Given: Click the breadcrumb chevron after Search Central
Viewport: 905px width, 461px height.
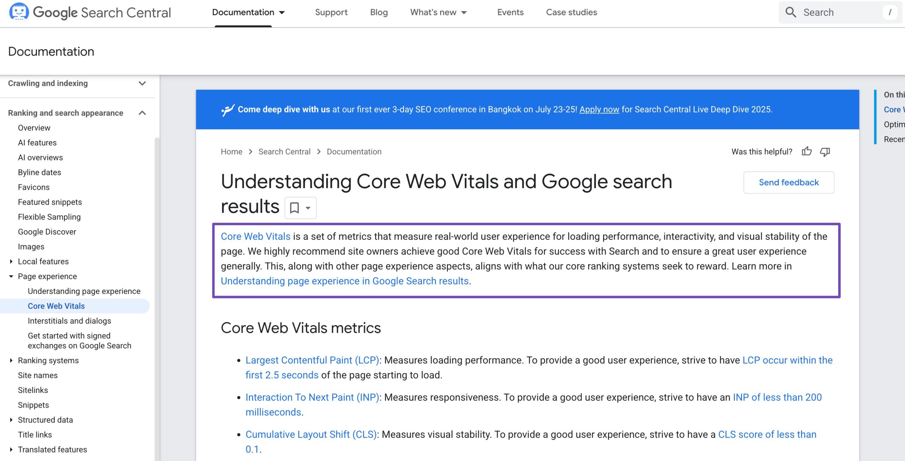Looking at the screenshot, I should coord(319,152).
